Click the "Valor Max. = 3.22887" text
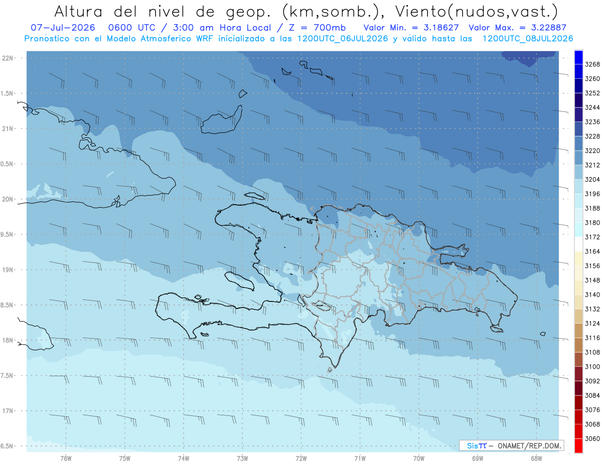The height and width of the screenshot is (465, 602). pos(517,28)
